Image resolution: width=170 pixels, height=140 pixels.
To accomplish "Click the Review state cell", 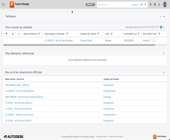I will click(108, 41).
